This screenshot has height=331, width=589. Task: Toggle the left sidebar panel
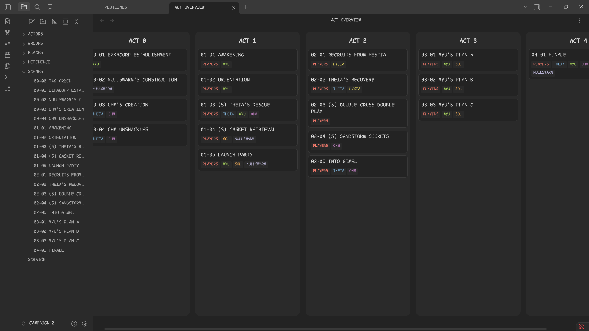8,7
